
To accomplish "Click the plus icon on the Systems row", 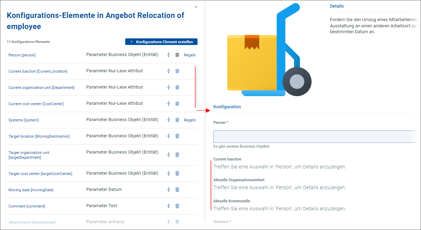I will click(168, 120).
